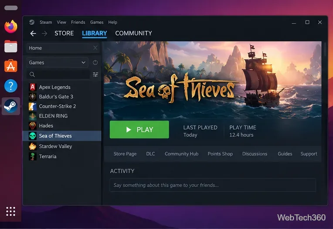Click the ELDEN RING game icon
333x229 pixels.
[x=33, y=116]
